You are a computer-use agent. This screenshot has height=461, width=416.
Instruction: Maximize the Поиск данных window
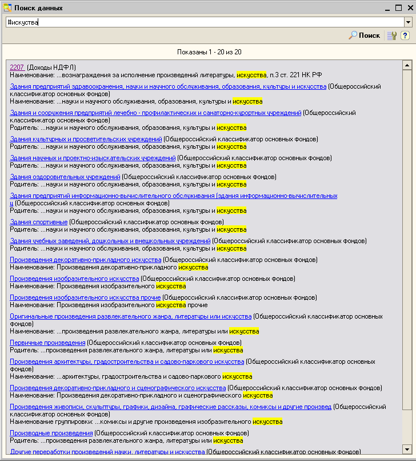click(x=398, y=8)
